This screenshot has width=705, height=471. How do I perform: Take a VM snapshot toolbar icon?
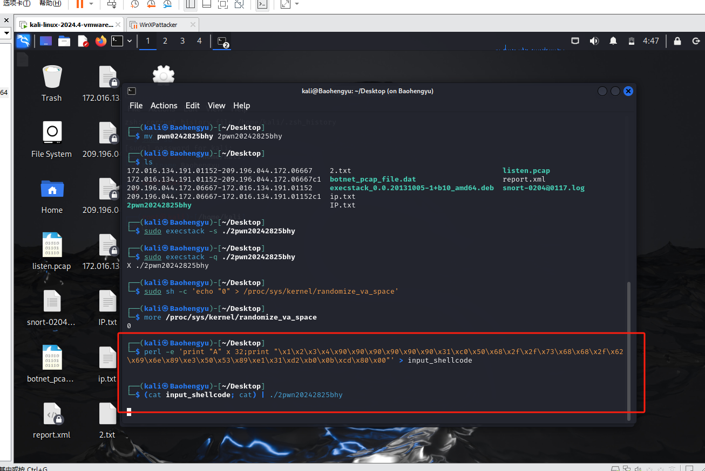pos(135,4)
